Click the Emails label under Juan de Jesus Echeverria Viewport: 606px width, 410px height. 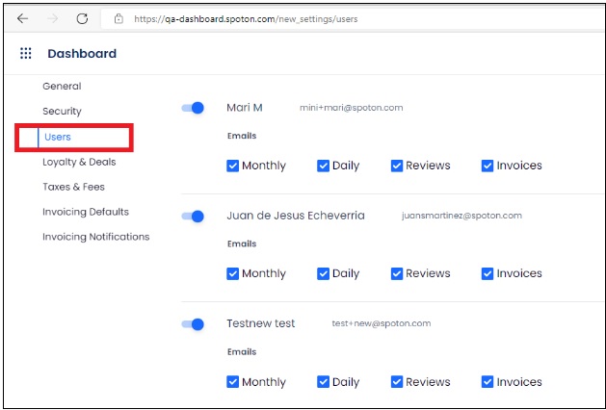click(242, 244)
